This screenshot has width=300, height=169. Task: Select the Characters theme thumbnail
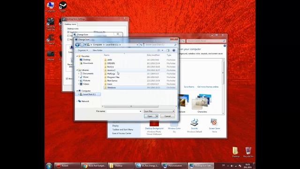202,103
